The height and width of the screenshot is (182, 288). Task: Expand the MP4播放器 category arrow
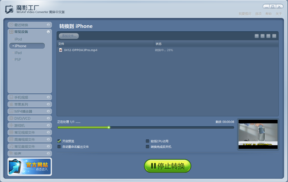[x=48, y=111]
